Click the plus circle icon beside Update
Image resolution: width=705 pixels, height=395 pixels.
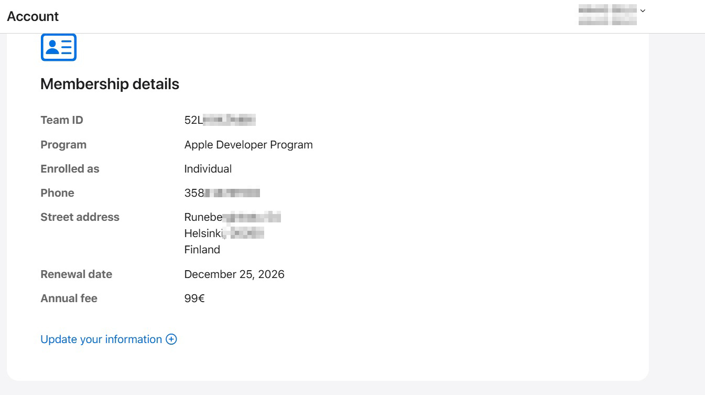click(x=171, y=339)
